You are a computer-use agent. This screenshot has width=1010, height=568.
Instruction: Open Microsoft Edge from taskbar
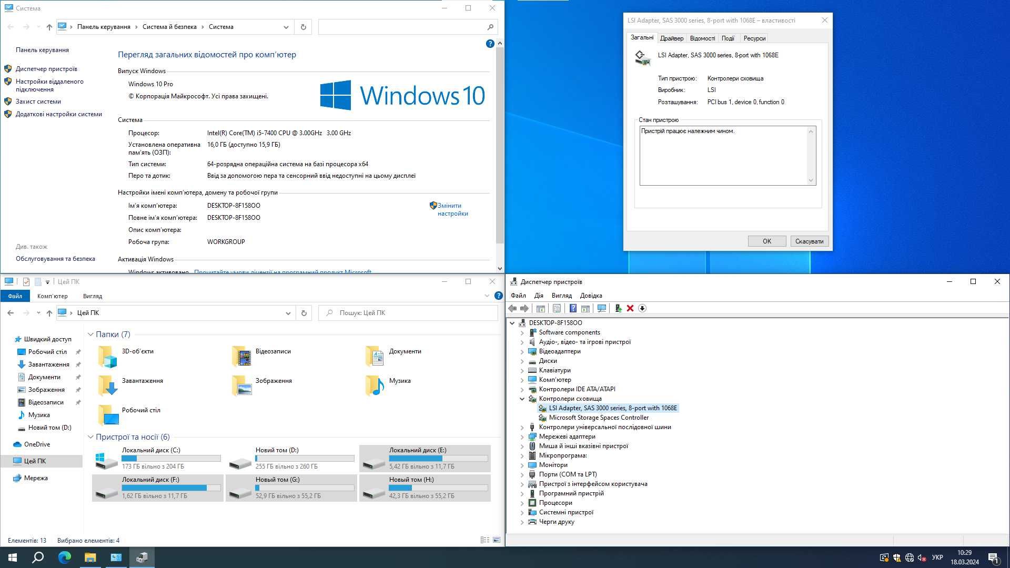pos(64,557)
